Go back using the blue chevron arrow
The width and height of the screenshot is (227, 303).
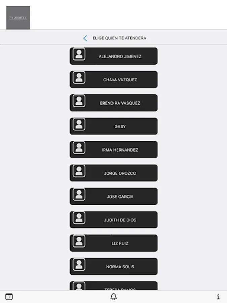85,38
